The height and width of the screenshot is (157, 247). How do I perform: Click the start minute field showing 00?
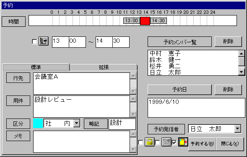(x=77, y=42)
